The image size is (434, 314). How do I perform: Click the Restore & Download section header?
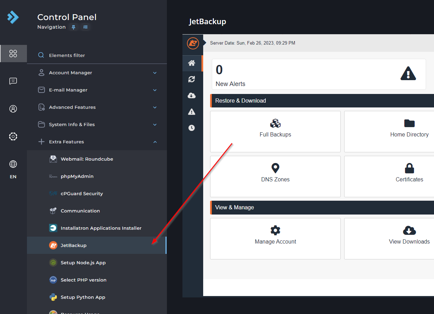pos(322,101)
